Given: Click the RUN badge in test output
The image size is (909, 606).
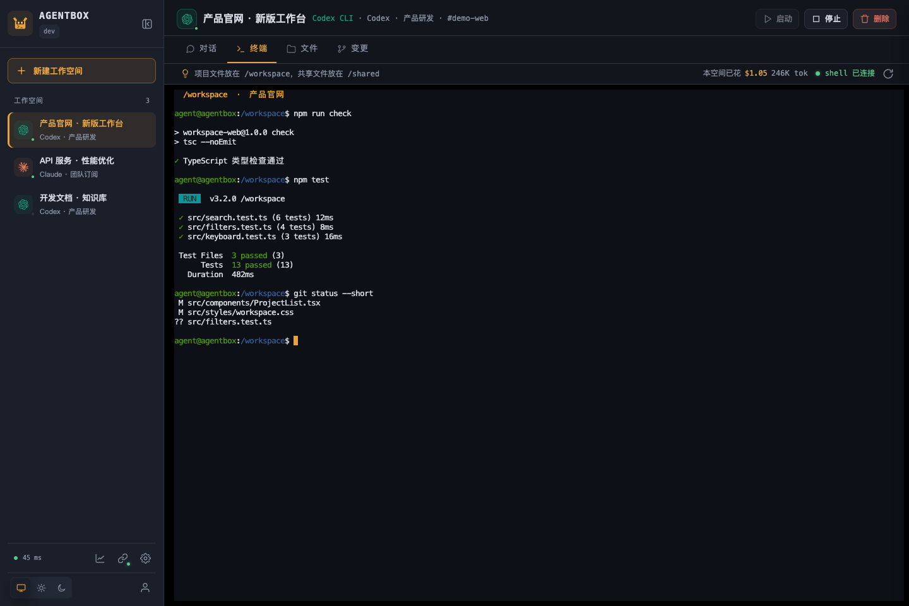Looking at the screenshot, I should click(x=189, y=199).
